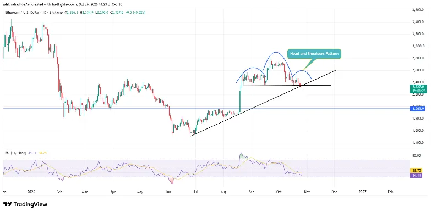
Task: Click the 3,600.0 price axis label
Action: coord(419,10)
